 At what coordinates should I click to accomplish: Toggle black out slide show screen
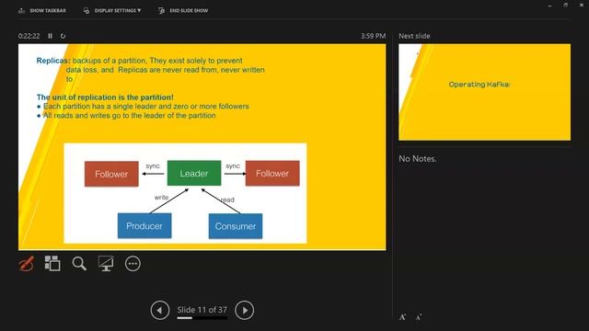(106, 264)
